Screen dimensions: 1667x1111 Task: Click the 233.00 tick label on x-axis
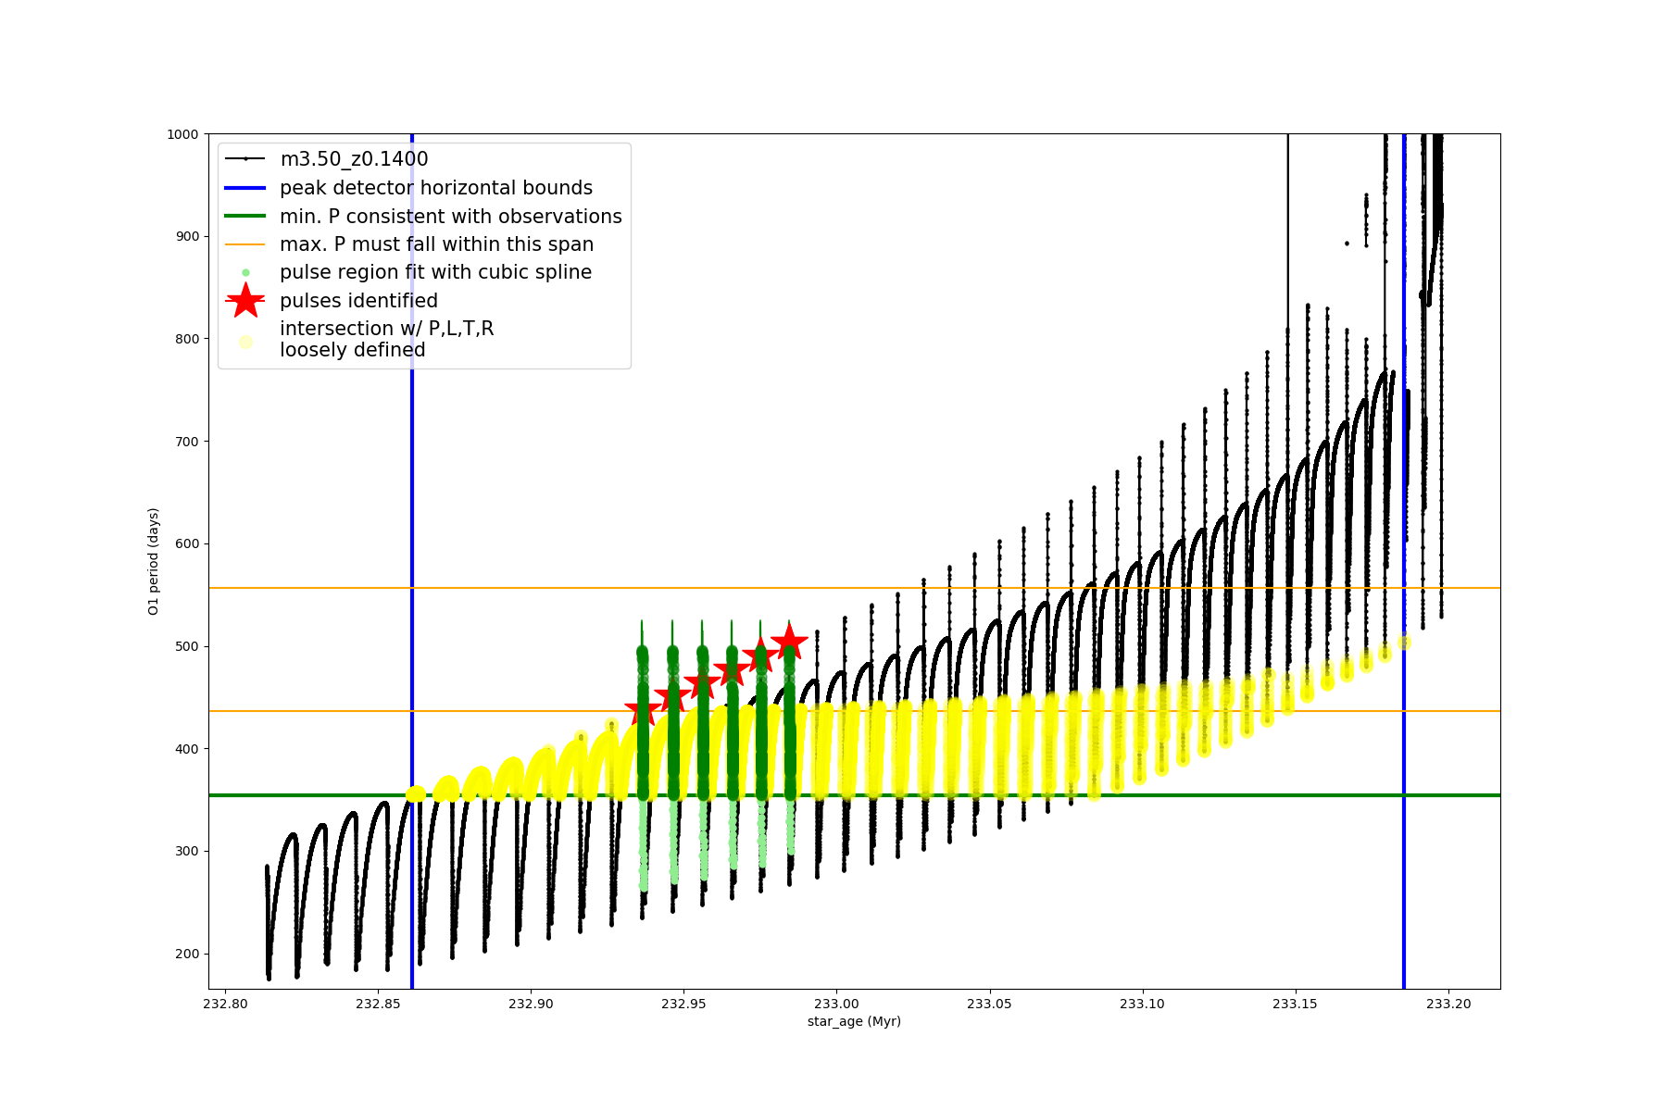coord(836,1004)
